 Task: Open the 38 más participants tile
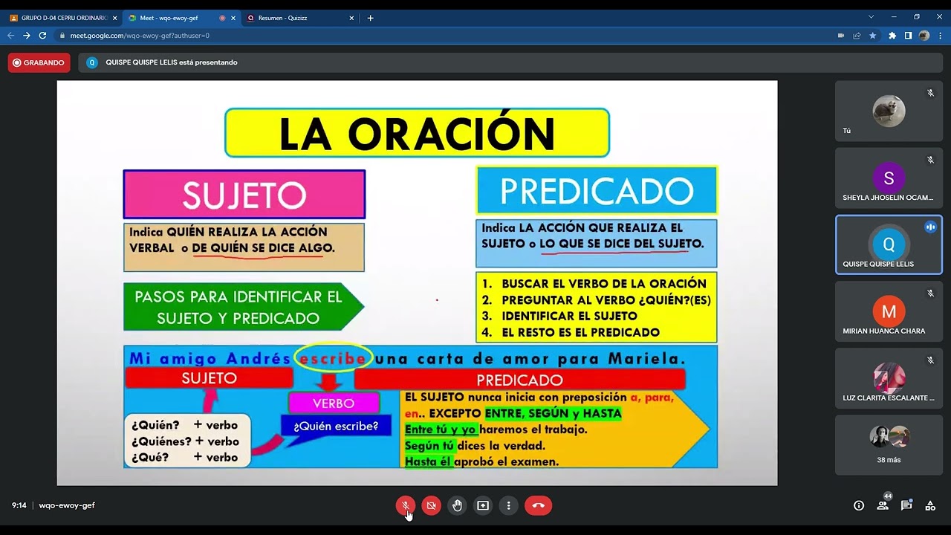pyautogui.click(x=889, y=445)
